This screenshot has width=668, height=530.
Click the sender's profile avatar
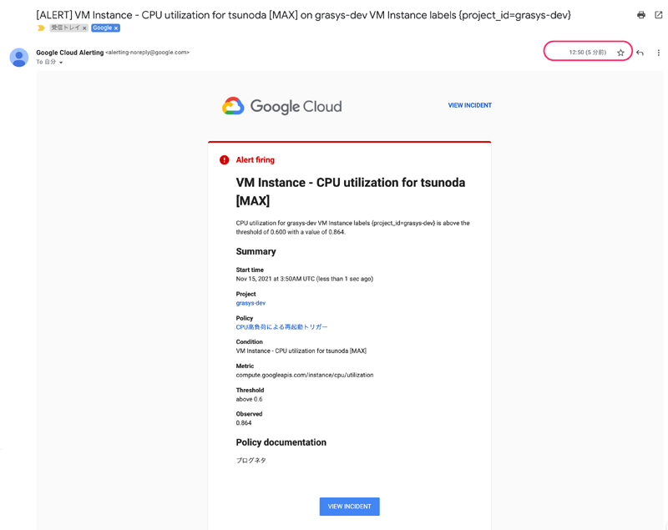click(18, 57)
